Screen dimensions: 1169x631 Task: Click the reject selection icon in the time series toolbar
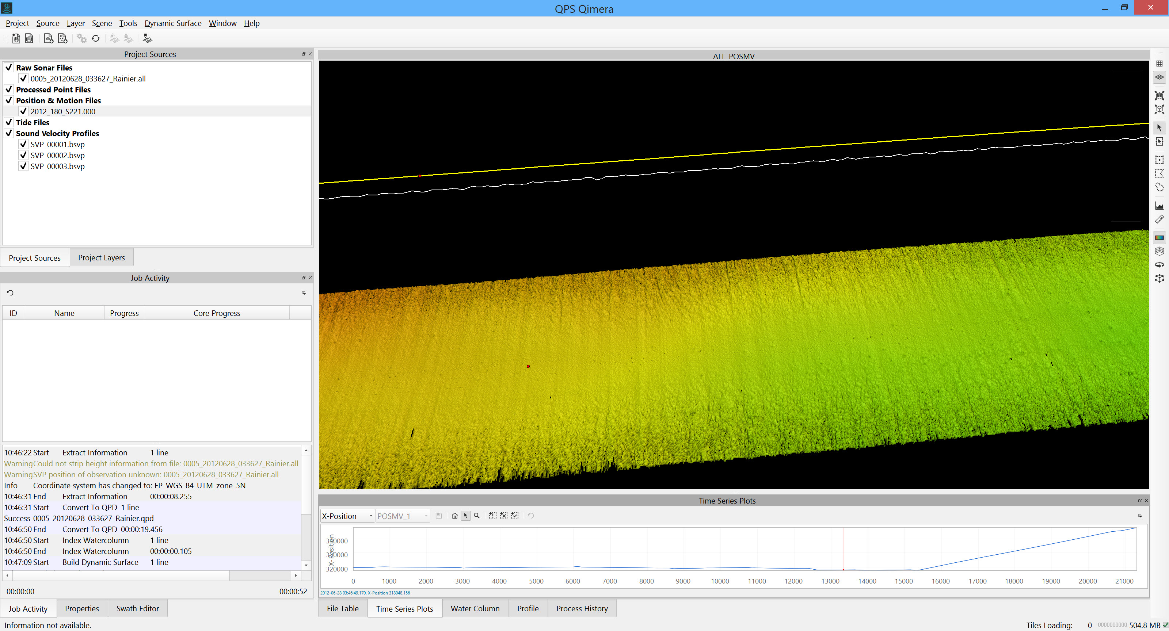pyautogui.click(x=504, y=516)
